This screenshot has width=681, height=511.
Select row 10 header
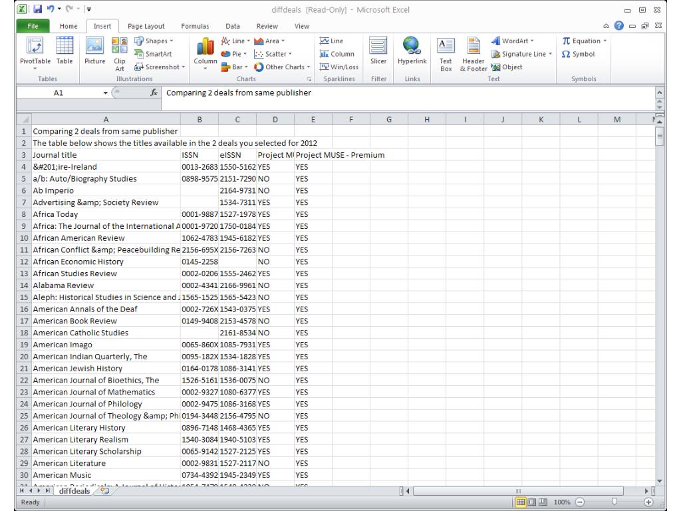coord(24,238)
